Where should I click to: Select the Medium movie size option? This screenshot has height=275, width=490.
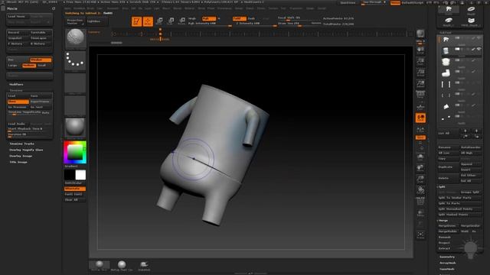coord(29,66)
